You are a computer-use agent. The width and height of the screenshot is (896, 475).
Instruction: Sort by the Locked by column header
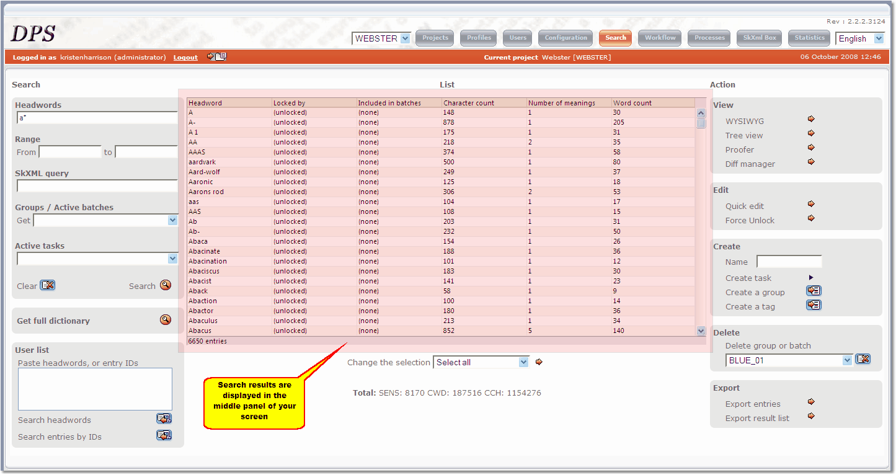point(314,103)
